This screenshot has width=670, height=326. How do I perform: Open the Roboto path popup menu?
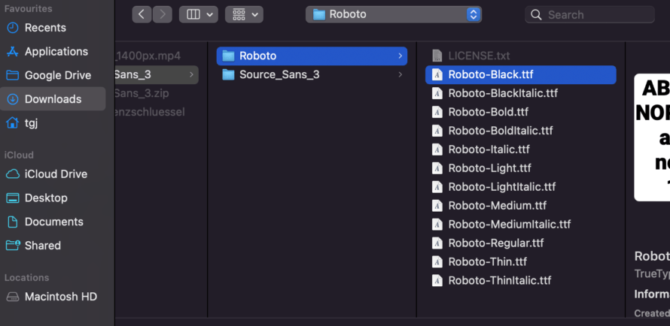tap(394, 14)
